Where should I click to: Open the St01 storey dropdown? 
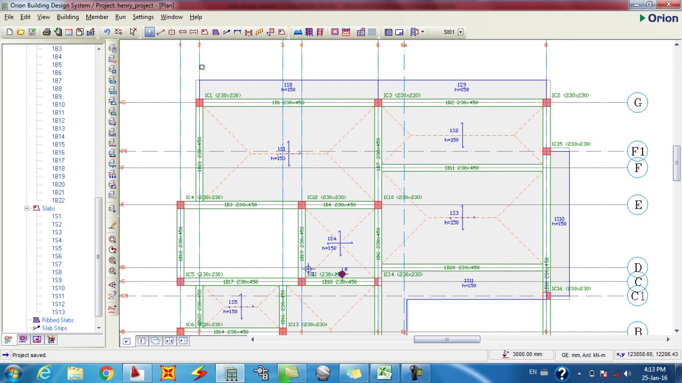click(x=460, y=32)
